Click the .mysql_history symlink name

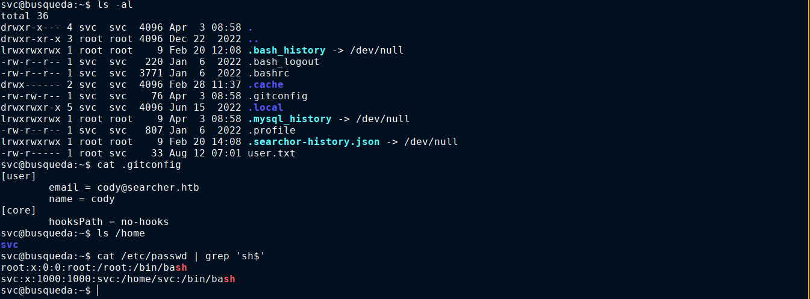click(290, 119)
